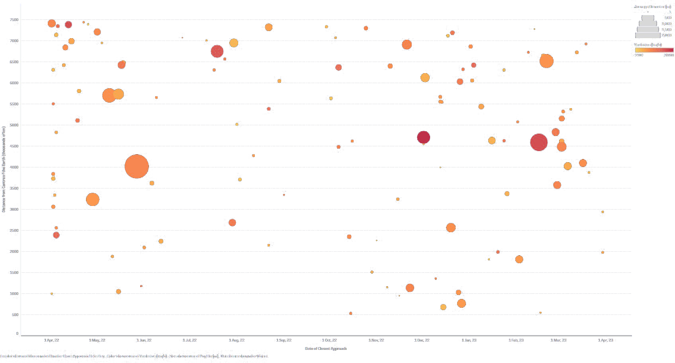The width and height of the screenshot is (675, 363).
Task: Click the '1 Apr, 22' axis label
Action: (x=52, y=340)
